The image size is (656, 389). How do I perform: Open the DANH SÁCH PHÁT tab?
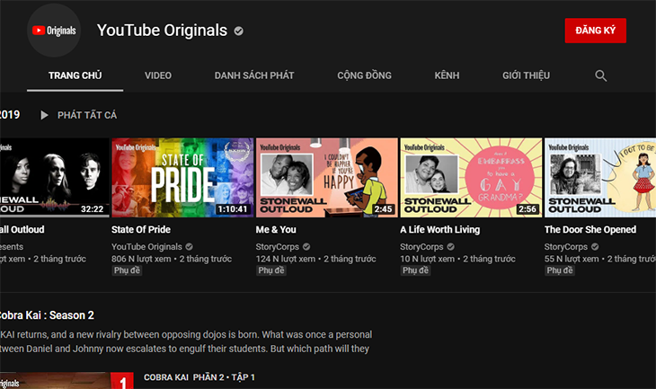click(254, 75)
